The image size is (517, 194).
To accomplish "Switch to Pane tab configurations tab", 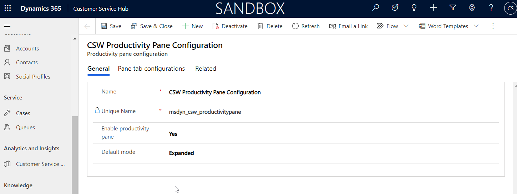I will tap(151, 69).
